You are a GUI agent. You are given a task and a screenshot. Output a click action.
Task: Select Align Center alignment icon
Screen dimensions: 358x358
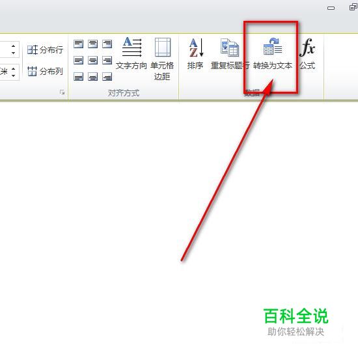92,61
